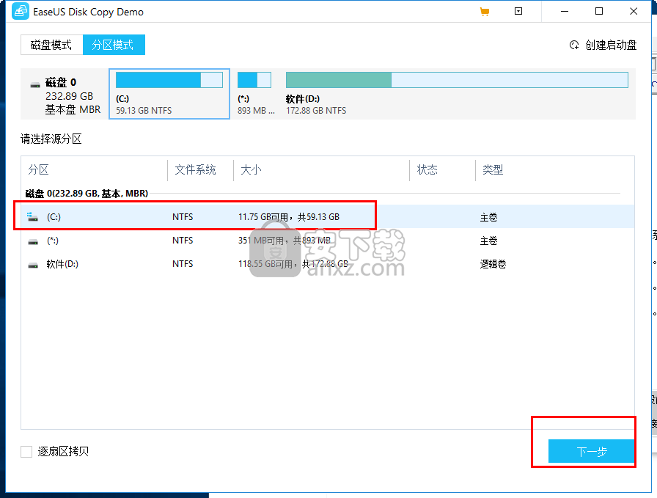Click the 状态 column header

click(x=427, y=169)
